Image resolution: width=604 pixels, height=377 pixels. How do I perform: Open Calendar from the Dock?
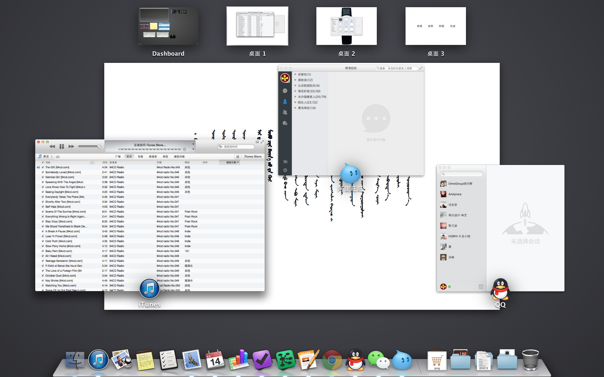coord(215,360)
